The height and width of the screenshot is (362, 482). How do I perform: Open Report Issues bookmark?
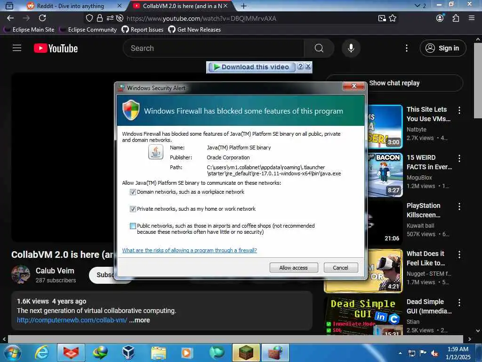click(143, 30)
